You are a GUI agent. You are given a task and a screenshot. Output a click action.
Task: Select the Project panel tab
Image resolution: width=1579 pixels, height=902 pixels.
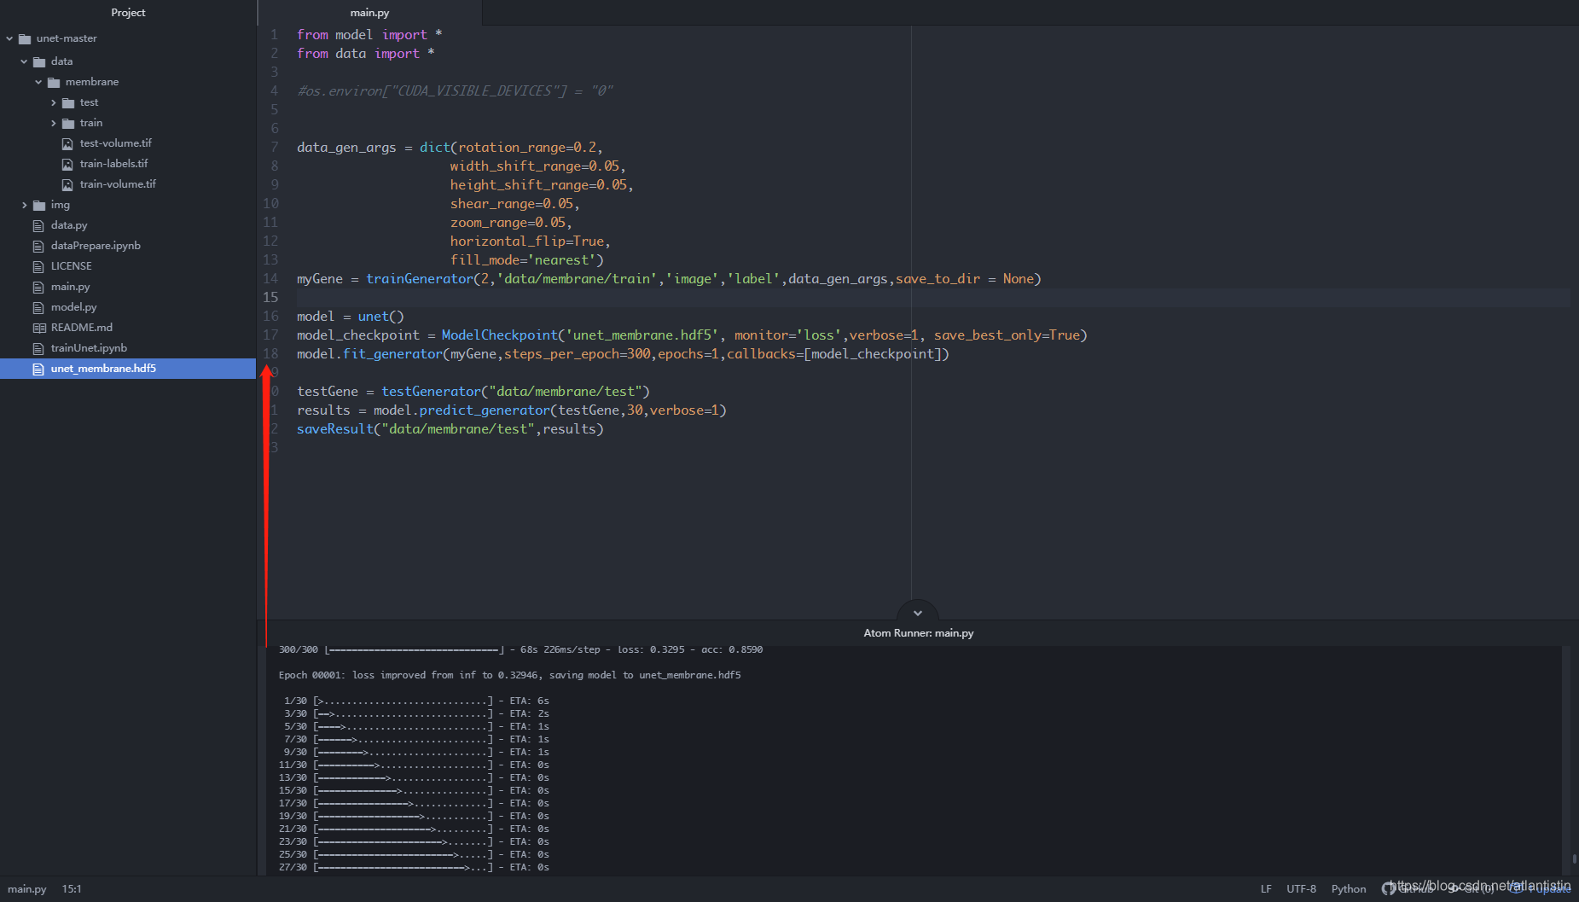128,13
